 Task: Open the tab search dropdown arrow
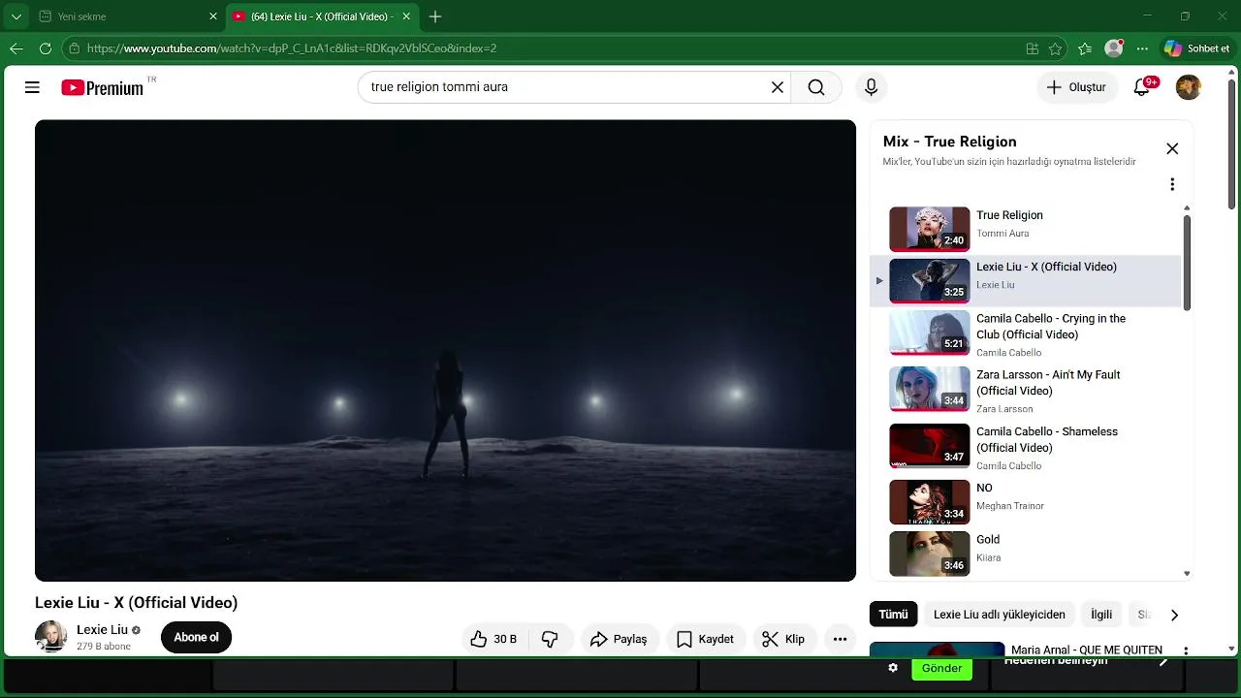[16, 16]
